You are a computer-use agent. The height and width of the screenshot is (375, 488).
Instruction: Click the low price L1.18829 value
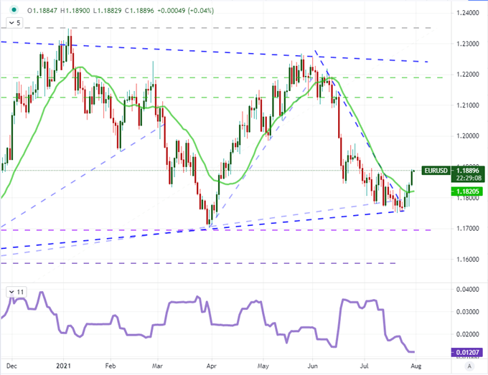point(108,11)
